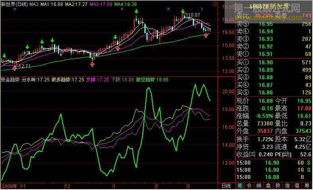Click the green sell arrow above the mid-January peak candle
This screenshot has height=190, width=313.
(136, 11)
